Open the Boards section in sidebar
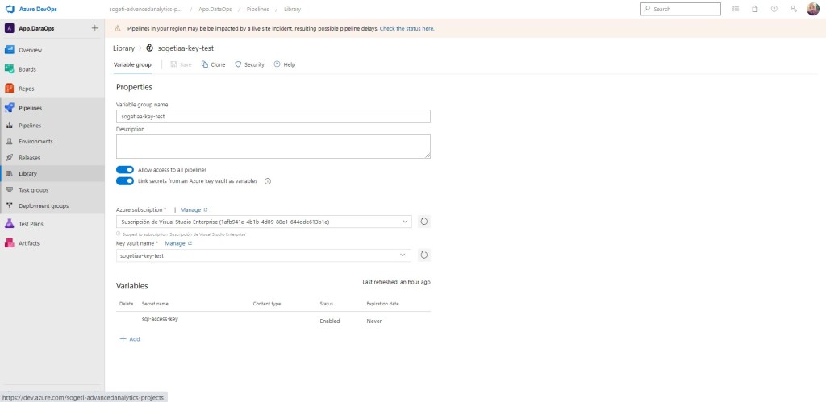This screenshot has height=402, width=826. click(x=27, y=69)
